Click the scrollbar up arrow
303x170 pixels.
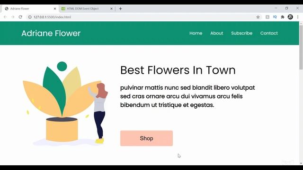click(x=301, y=23)
